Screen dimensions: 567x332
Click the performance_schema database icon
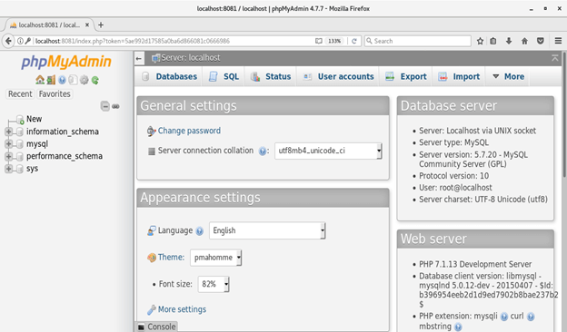19,156
